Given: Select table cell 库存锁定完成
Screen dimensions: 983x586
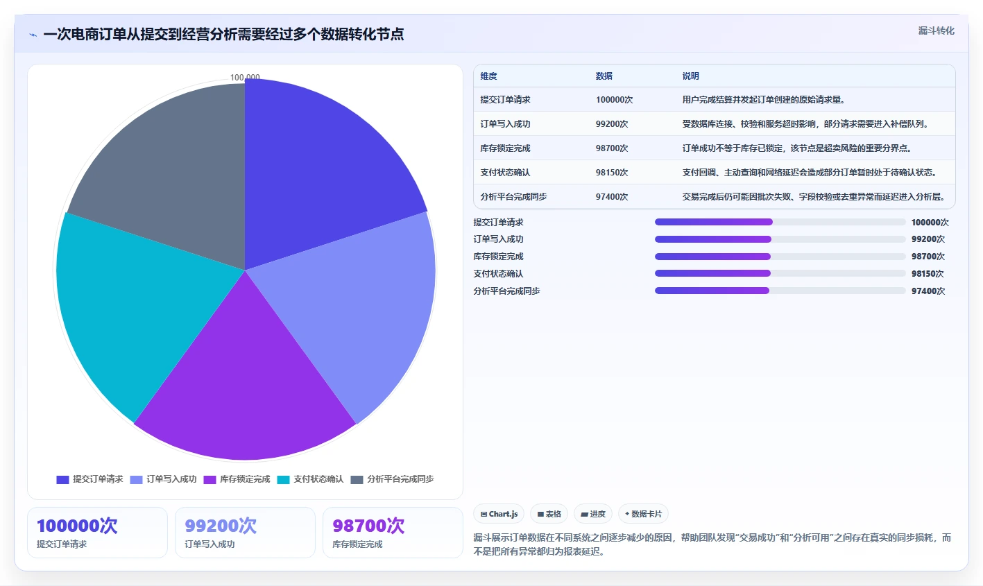Looking at the screenshot, I should pos(505,148).
